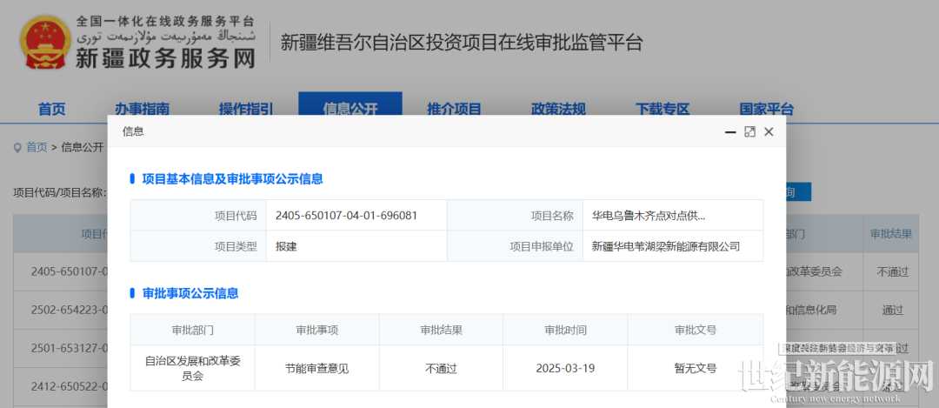This screenshot has width=939, height=408.
Task: Click the 新疆政务服务网 site title
Action: [165, 59]
